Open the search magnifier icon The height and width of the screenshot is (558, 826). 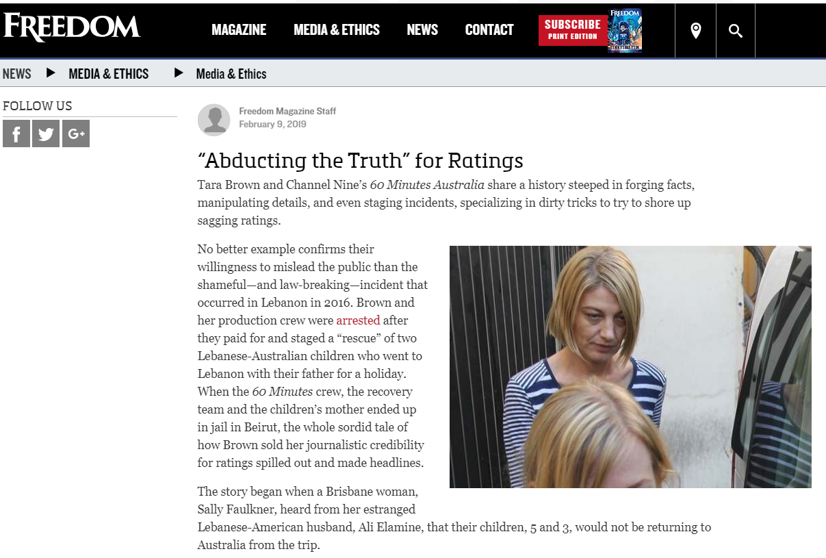pyautogui.click(x=736, y=30)
